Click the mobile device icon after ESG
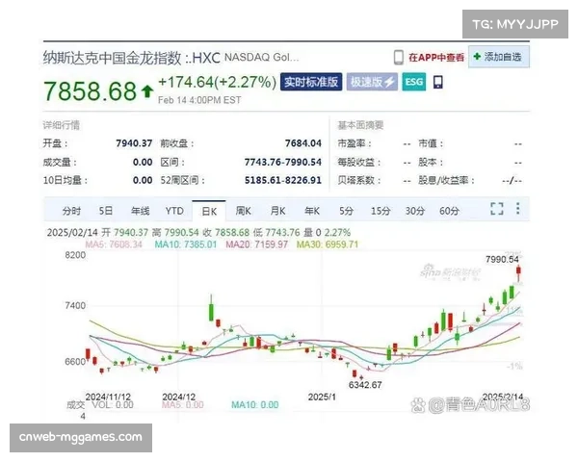 coord(437,82)
